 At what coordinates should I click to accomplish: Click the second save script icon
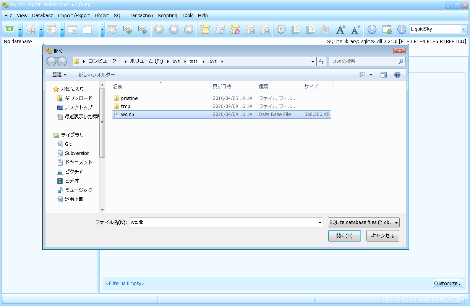(x=265, y=29)
